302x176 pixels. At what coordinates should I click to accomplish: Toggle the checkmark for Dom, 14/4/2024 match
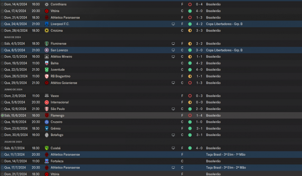(2, 4)
